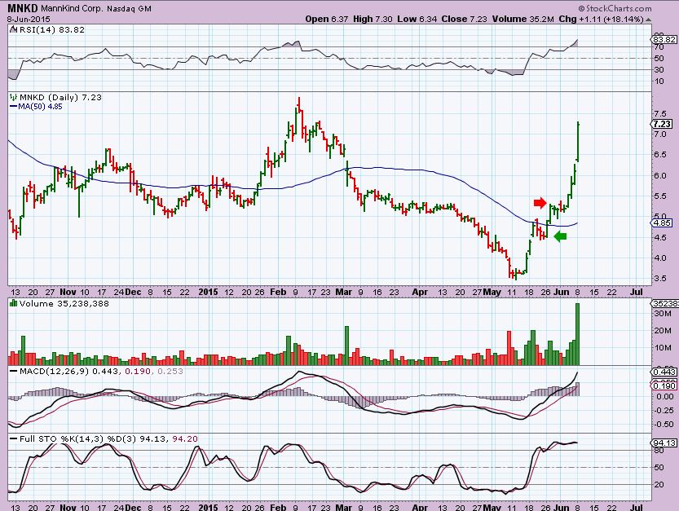
Task: Click the green arrow annotation on chart
Action: [561, 236]
